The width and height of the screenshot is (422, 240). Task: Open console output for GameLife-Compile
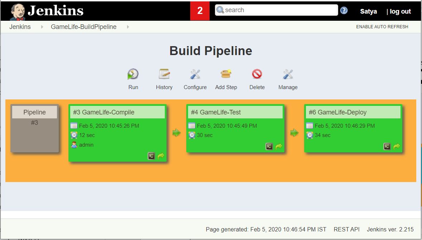click(152, 156)
